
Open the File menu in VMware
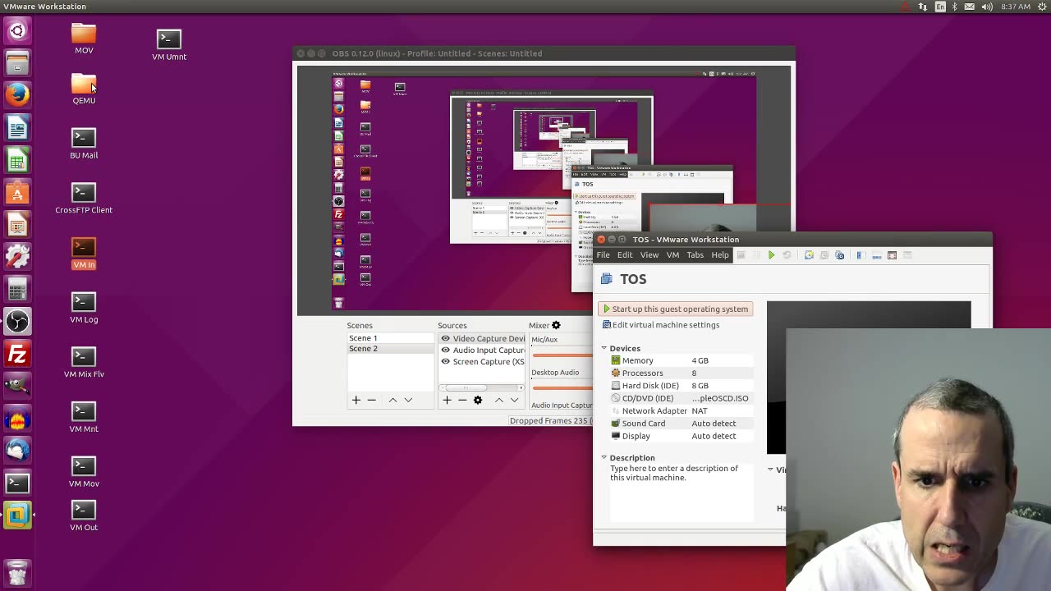click(x=603, y=255)
